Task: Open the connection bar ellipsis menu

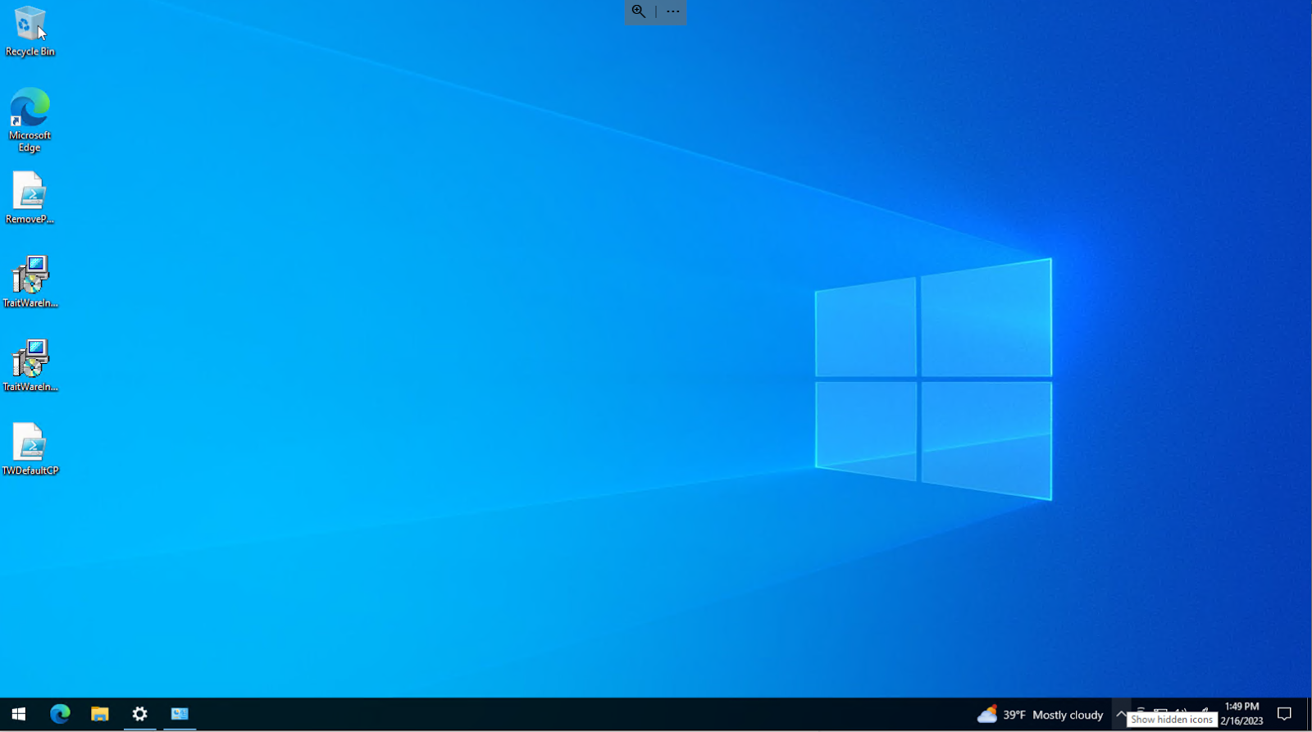Action: pyautogui.click(x=672, y=11)
